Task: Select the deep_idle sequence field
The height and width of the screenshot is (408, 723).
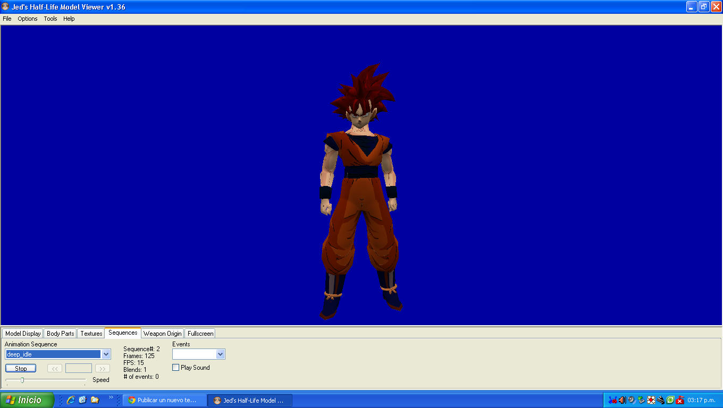Action: point(53,354)
